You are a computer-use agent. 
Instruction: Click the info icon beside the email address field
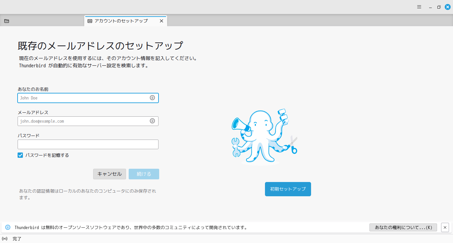coord(152,121)
